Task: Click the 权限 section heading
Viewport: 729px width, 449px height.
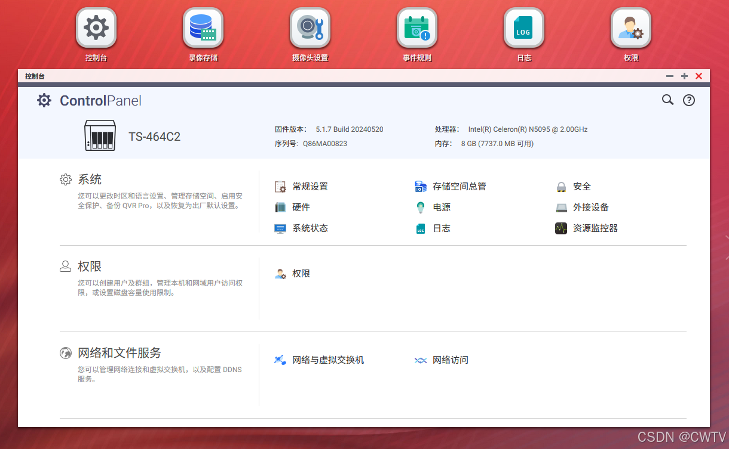Action: click(90, 267)
